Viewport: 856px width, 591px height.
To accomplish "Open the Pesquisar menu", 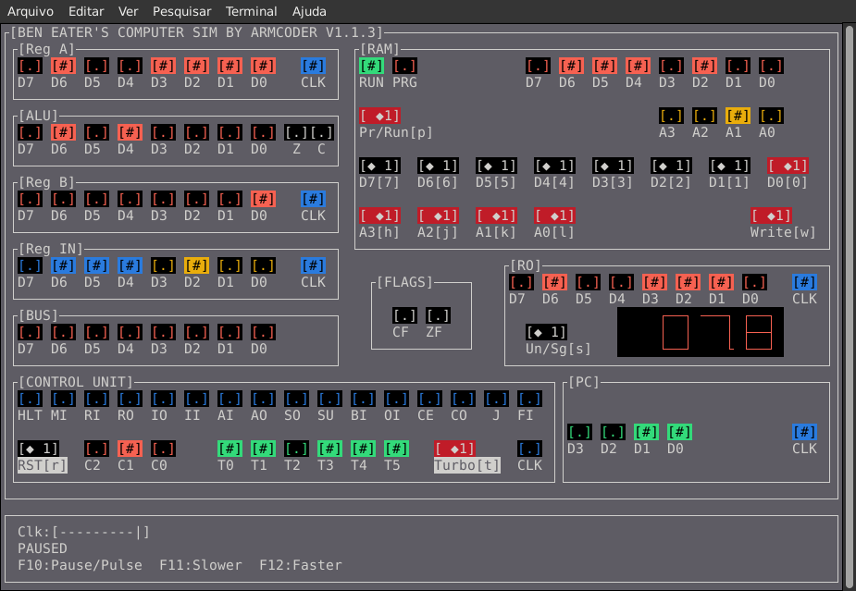I will (x=181, y=11).
